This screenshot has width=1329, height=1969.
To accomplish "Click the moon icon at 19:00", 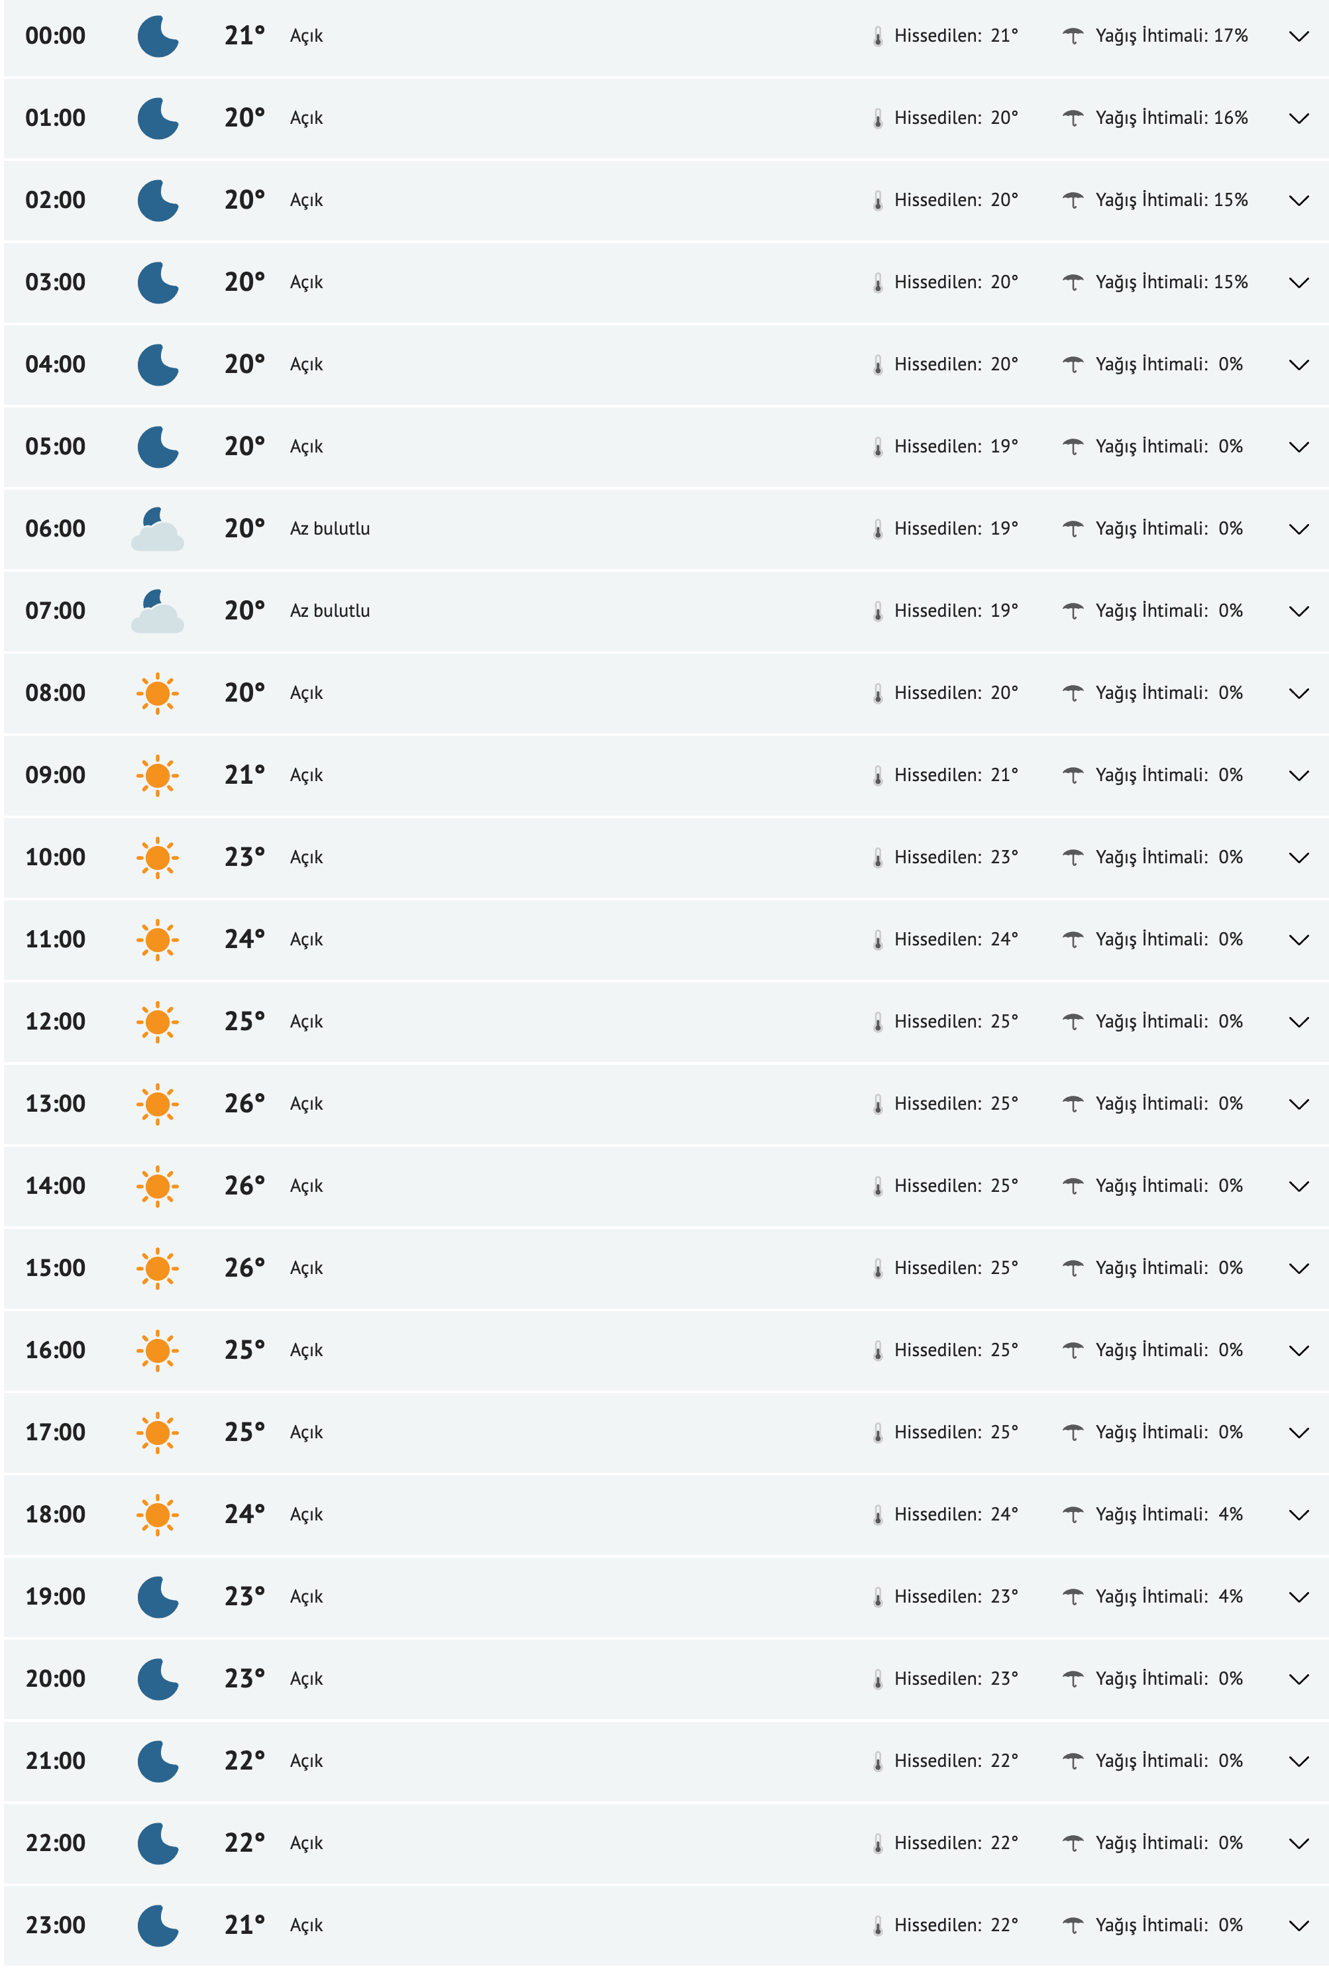I will (x=158, y=1597).
